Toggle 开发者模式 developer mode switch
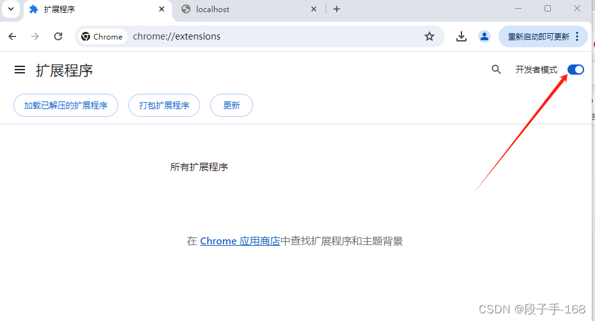Viewport: 595px width, 321px height. 576,70
